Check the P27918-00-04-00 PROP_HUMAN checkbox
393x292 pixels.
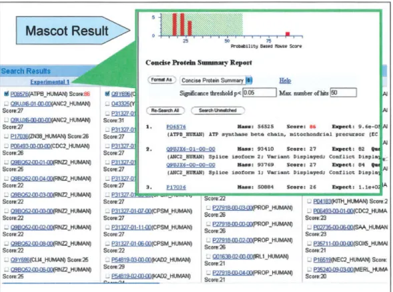208,273
